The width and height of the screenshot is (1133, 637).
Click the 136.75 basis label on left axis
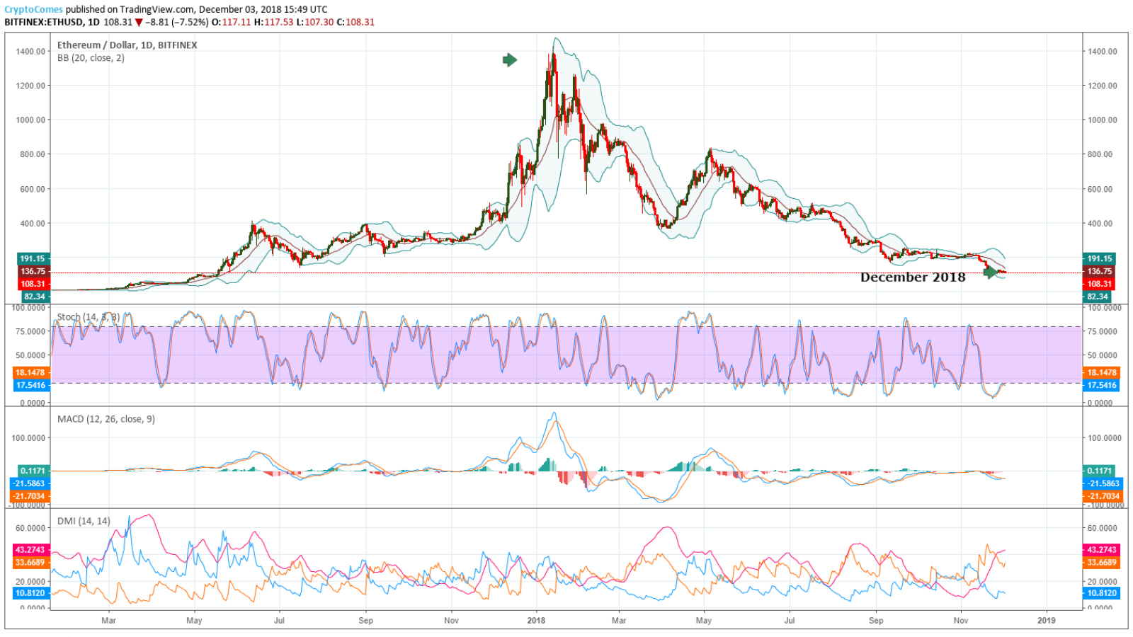33,271
